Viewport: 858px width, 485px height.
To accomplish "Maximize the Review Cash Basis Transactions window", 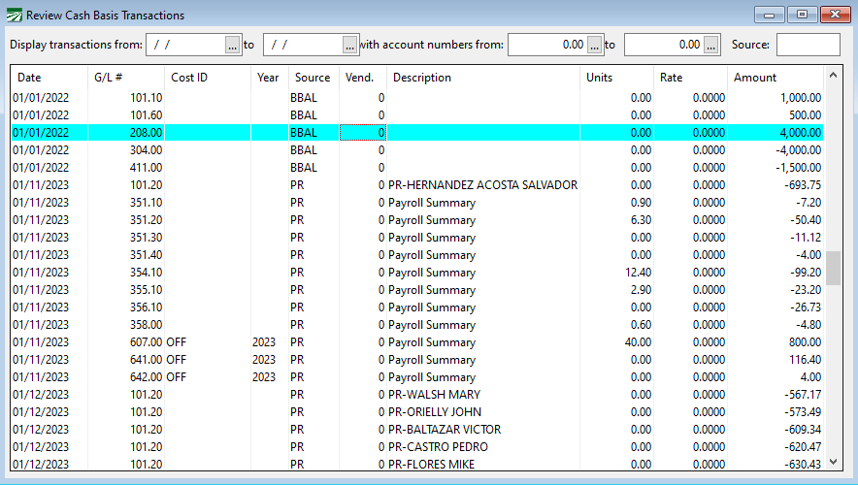I will 802,15.
